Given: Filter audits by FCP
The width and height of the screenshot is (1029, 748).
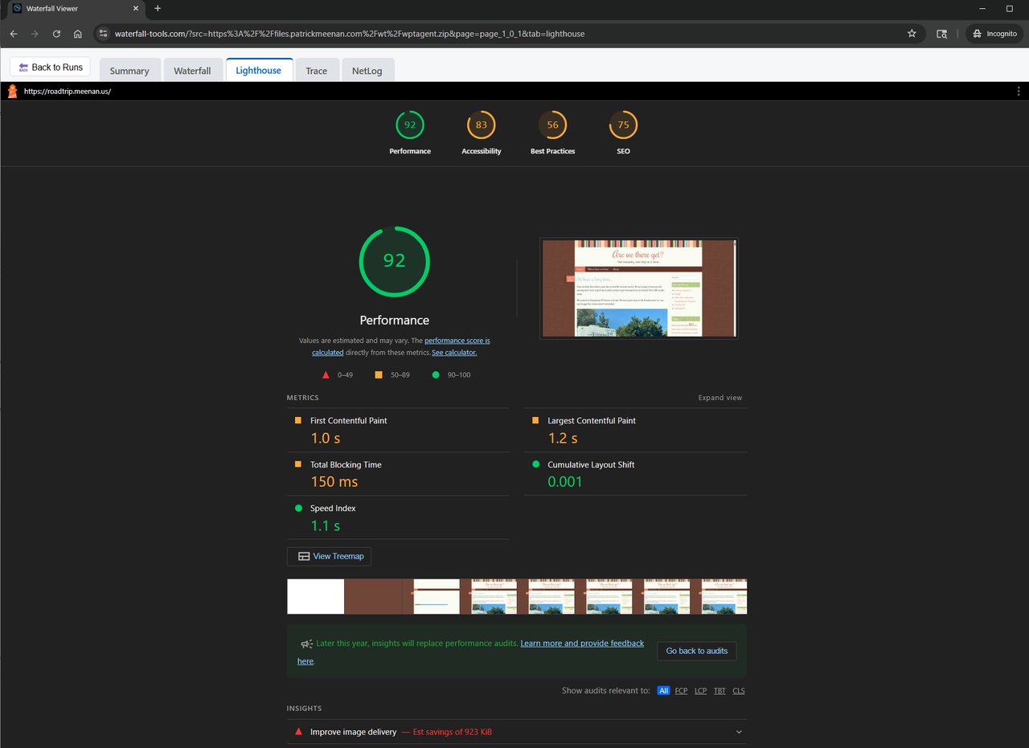Looking at the screenshot, I should pos(681,691).
